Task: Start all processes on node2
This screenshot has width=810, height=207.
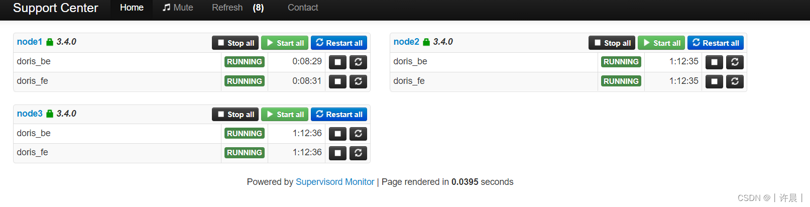Action: click(661, 43)
